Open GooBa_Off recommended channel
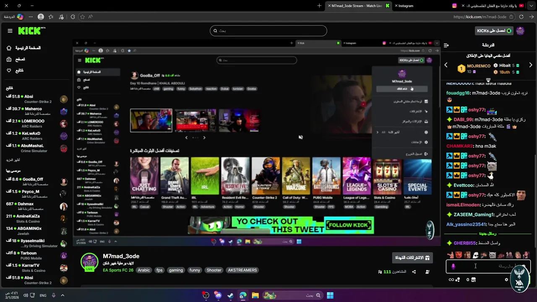The height and width of the screenshot is (302, 537). pyautogui.click(x=36, y=182)
